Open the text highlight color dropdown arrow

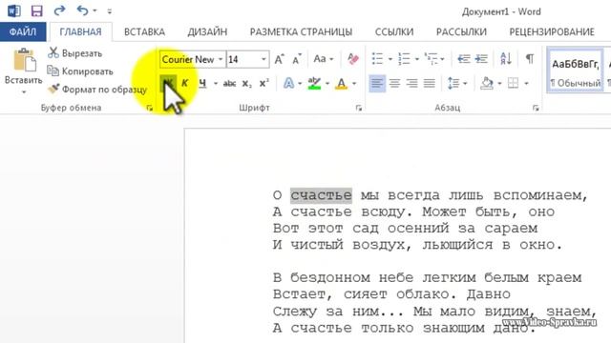click(x=327, y=83)
